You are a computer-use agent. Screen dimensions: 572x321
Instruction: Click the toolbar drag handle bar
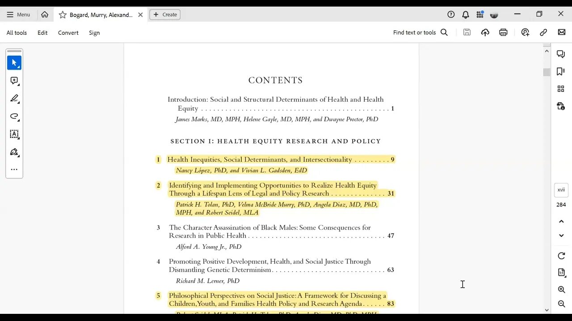[14, 51]
